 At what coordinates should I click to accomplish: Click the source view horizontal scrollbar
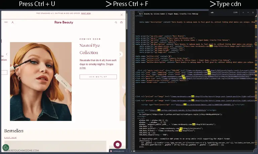134,151
